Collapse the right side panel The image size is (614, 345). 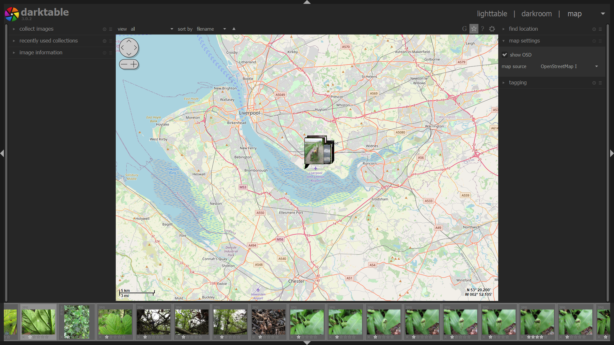[x=612, y=153]
